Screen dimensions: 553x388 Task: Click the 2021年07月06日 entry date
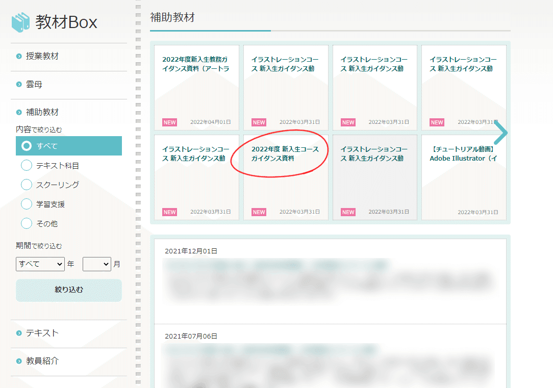[191, 336]
